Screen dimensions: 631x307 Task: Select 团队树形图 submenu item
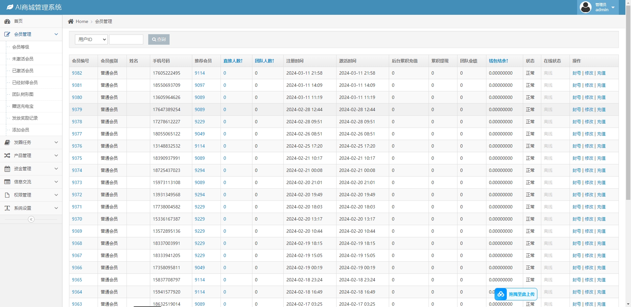coord(23,94)
